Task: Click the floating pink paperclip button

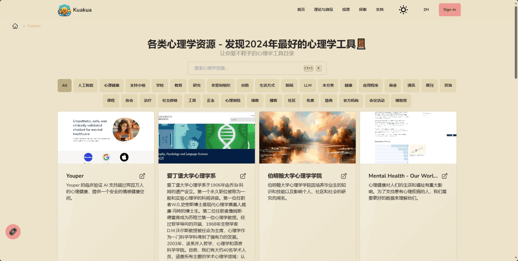Action: (13, 232)
